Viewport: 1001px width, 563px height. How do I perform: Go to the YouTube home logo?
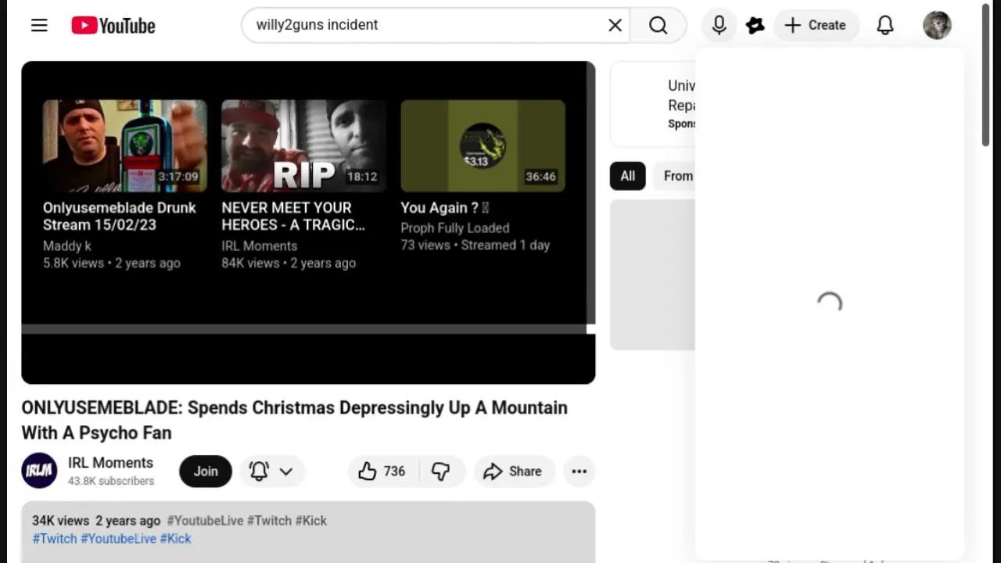(113, 25)
